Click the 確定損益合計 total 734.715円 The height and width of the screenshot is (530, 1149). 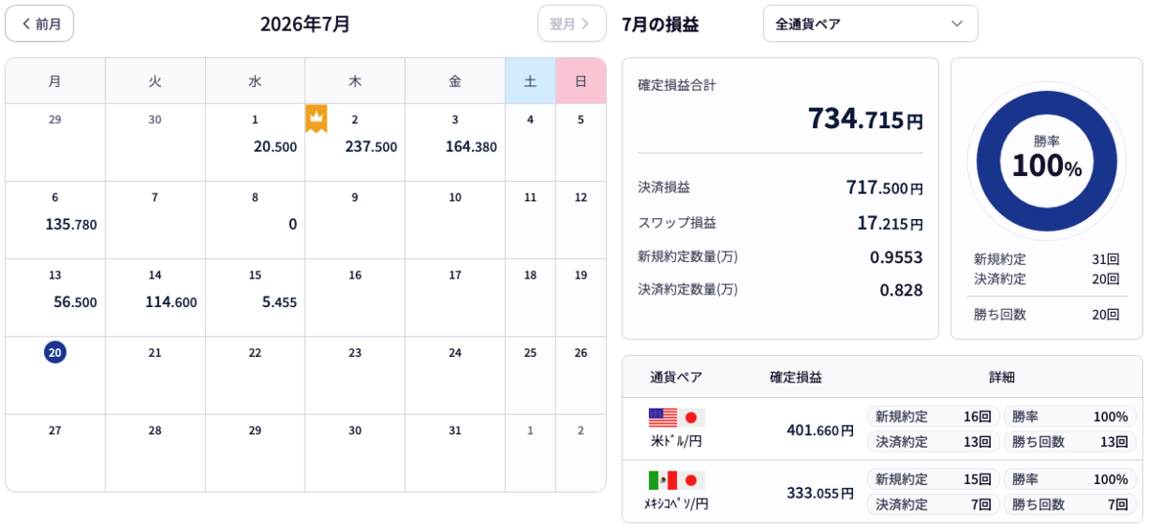pos(866,120)
